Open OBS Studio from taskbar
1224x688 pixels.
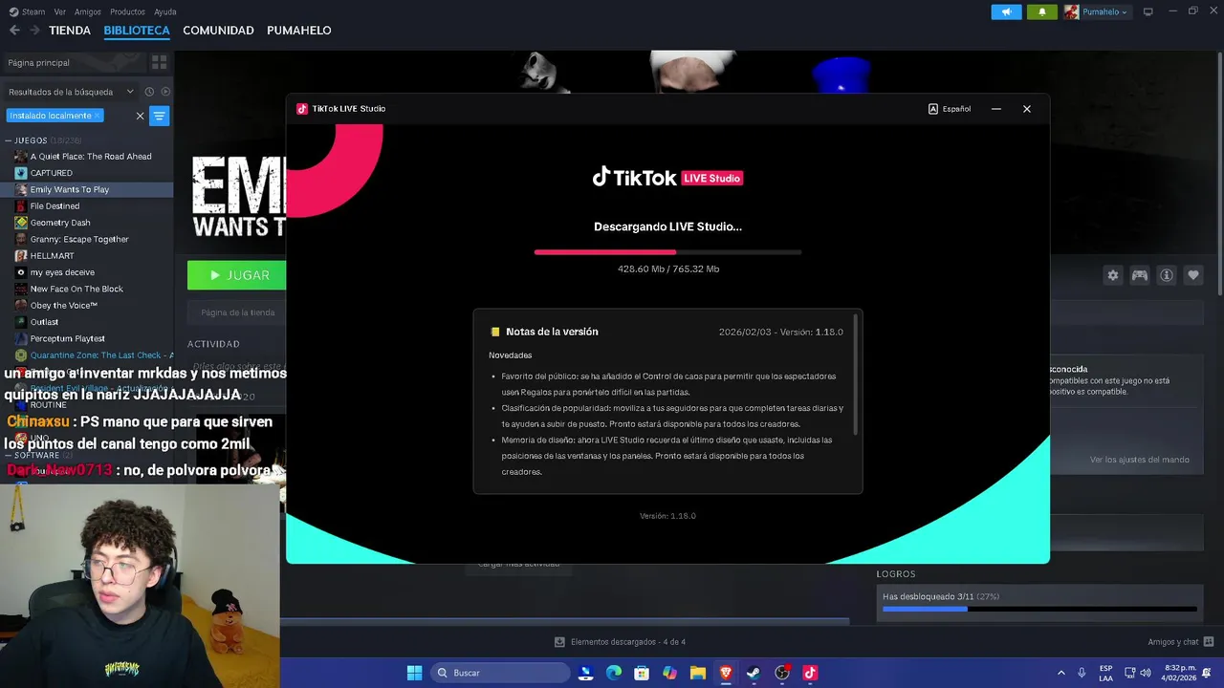pyautogui.click(x=782, y=673)
